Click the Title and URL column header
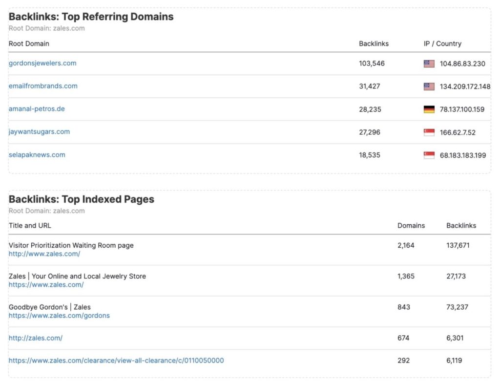Screen dimensions: 500x386 point(30,226)
